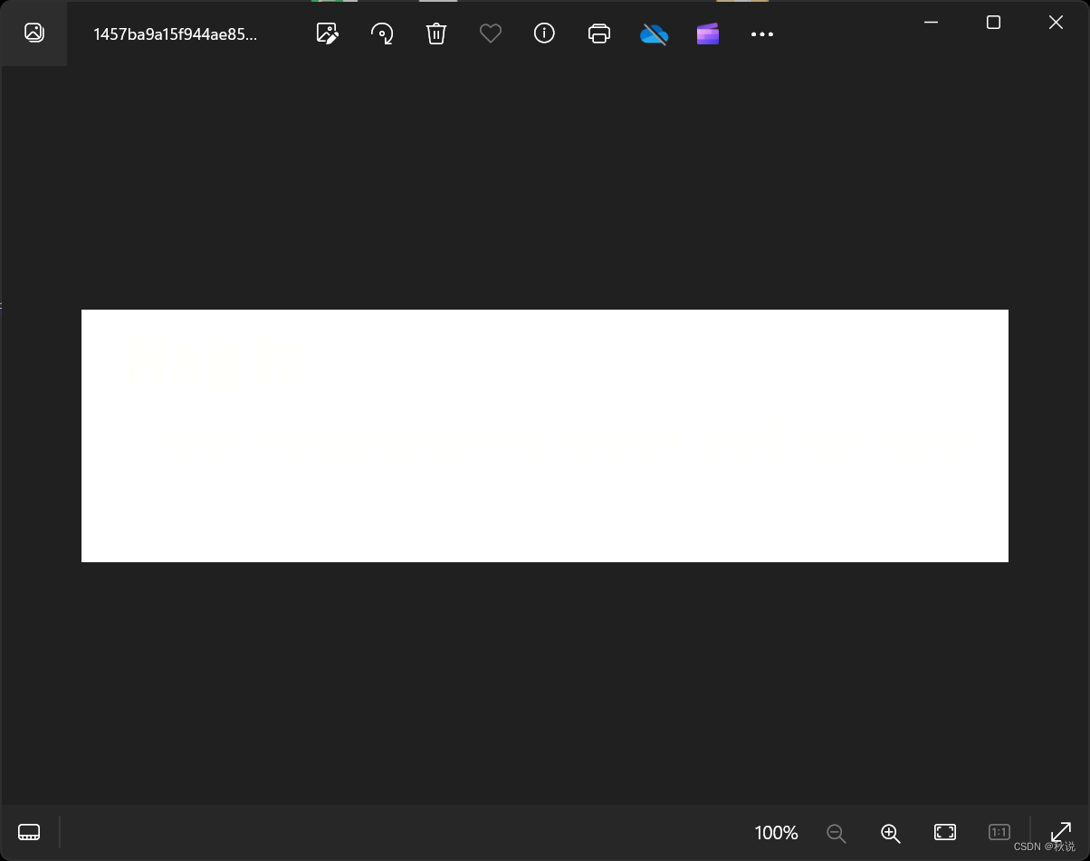Viewport: 1090px width, 861px height.
Task: Click the OneDrive cloud icon
Action: coord(654,34)
